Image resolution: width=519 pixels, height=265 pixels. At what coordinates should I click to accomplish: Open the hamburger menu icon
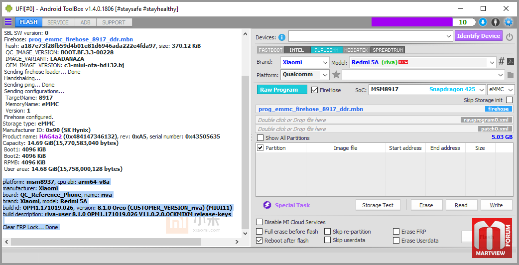[x=8, y=22]
